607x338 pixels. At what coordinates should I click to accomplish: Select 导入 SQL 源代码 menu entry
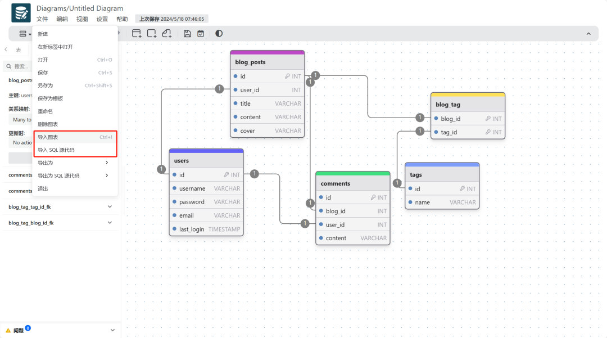click(56, 150)
